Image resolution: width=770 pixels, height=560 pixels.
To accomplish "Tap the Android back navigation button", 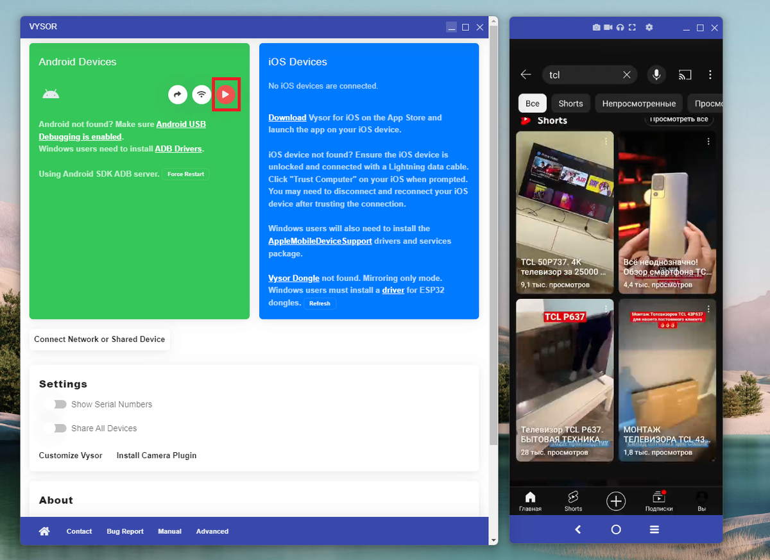I will 578,530.
